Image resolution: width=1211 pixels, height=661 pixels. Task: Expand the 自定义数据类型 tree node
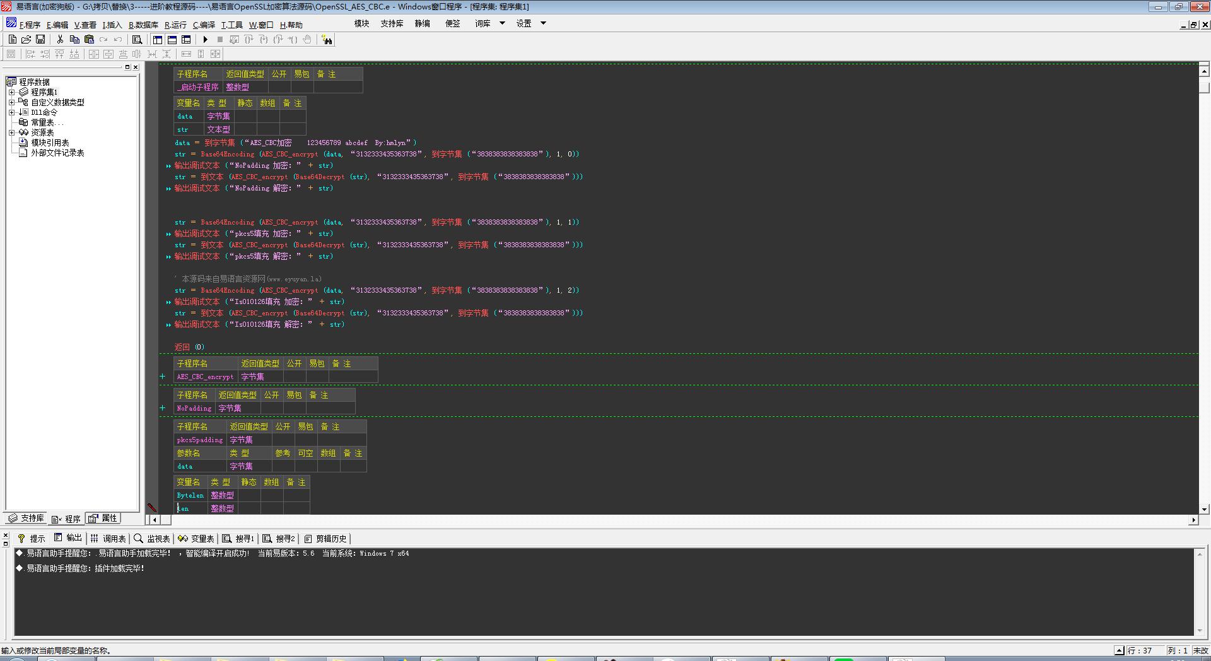point(11,102)
